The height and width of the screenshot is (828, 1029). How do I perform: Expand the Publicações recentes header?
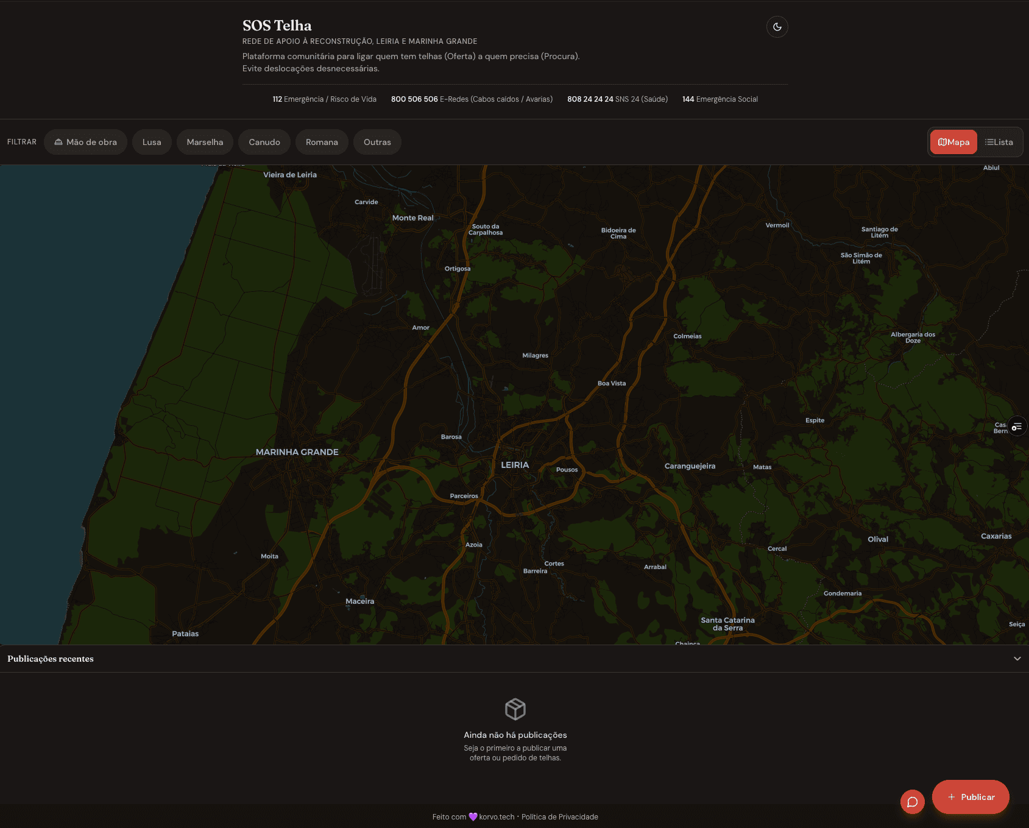pyautogui.click(x=51, y=659)
